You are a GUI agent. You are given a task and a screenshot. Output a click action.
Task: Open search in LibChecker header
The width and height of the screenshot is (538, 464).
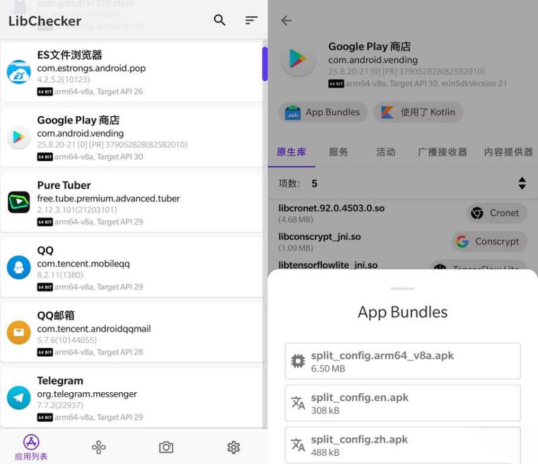coord(220,20)
